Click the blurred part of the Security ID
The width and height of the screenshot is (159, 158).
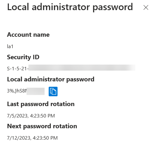pos(82,68)
